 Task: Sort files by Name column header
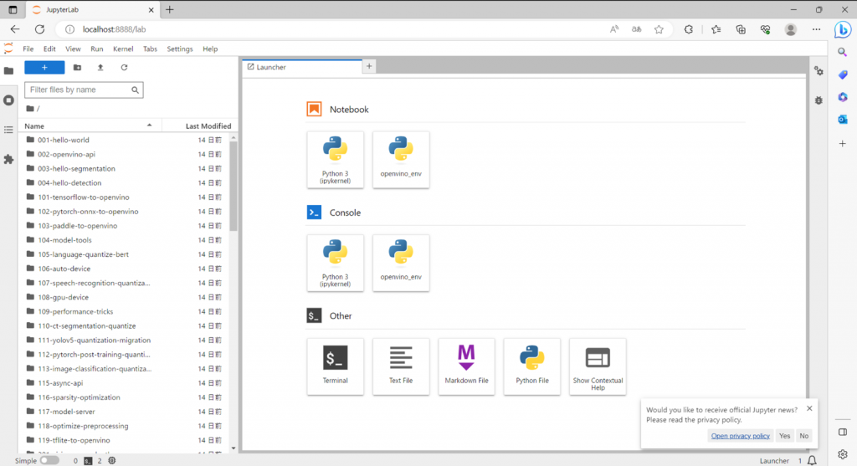[x=90, y=125]
